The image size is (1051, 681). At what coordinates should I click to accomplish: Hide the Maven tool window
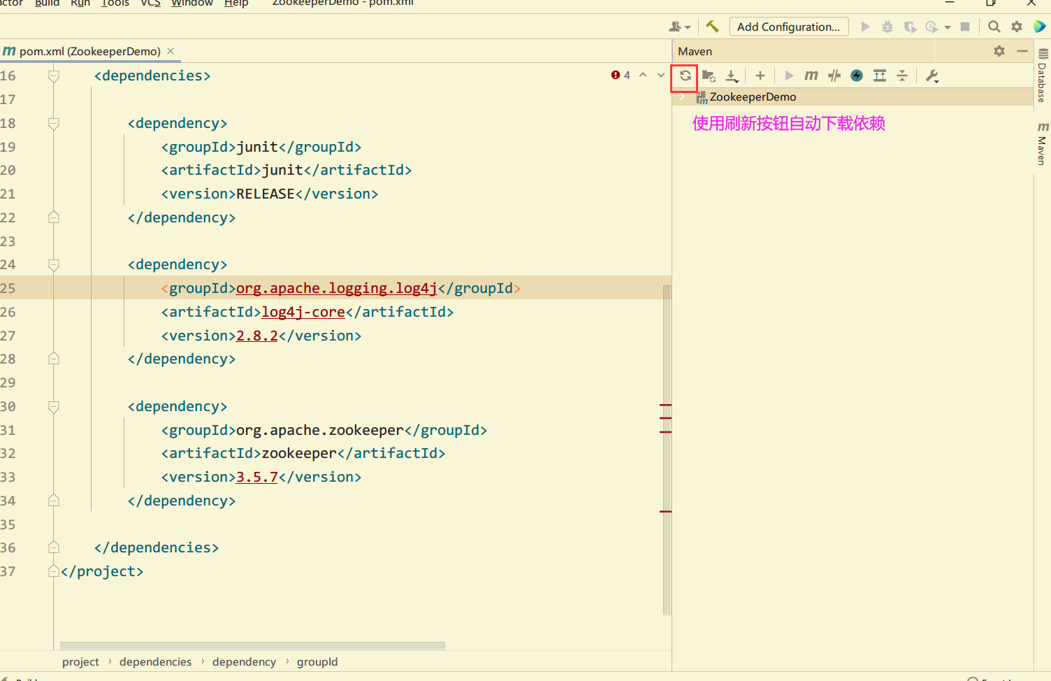coord(1022,51)
